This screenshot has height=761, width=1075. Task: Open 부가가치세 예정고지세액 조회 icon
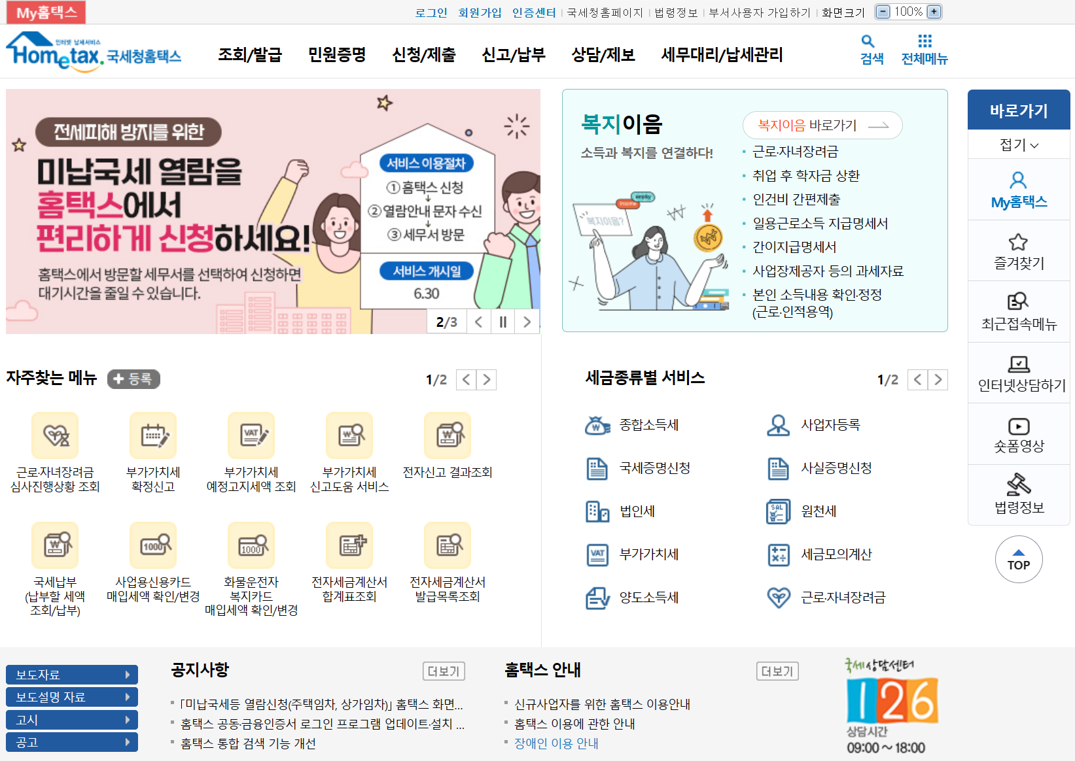click(251, 435)
